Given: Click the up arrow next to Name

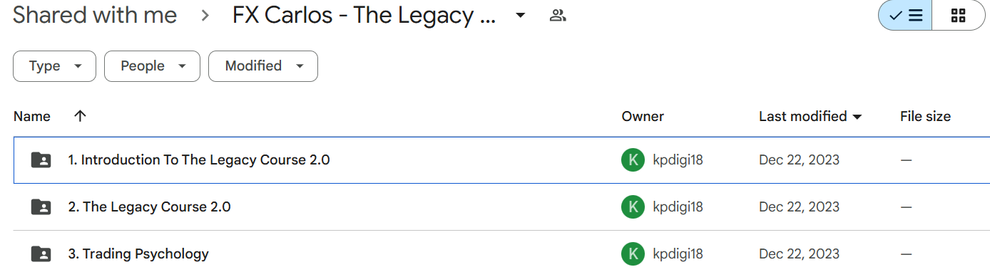Looking at the screenshot, I should coord(80,116).
